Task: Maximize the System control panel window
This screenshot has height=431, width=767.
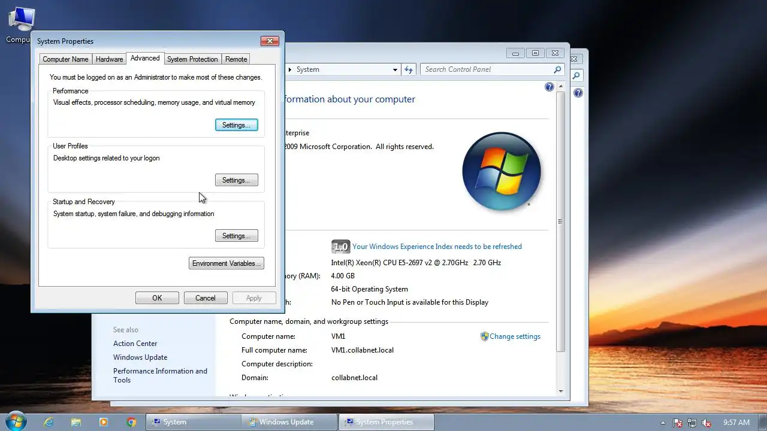Action: pyautogui.click(x=535, y=53)
